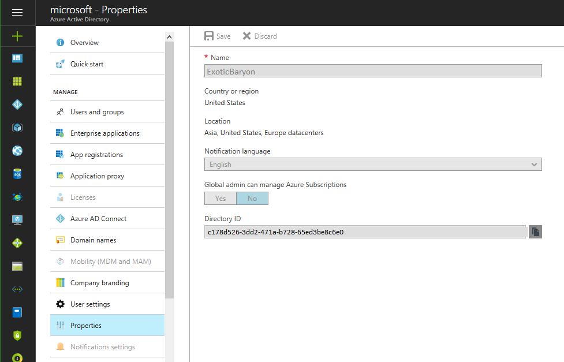Open the Dashboard icon in sidebar

click(x=17, y=58)
